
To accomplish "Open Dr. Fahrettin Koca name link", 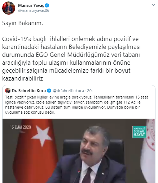I will (x=29, y=91).
